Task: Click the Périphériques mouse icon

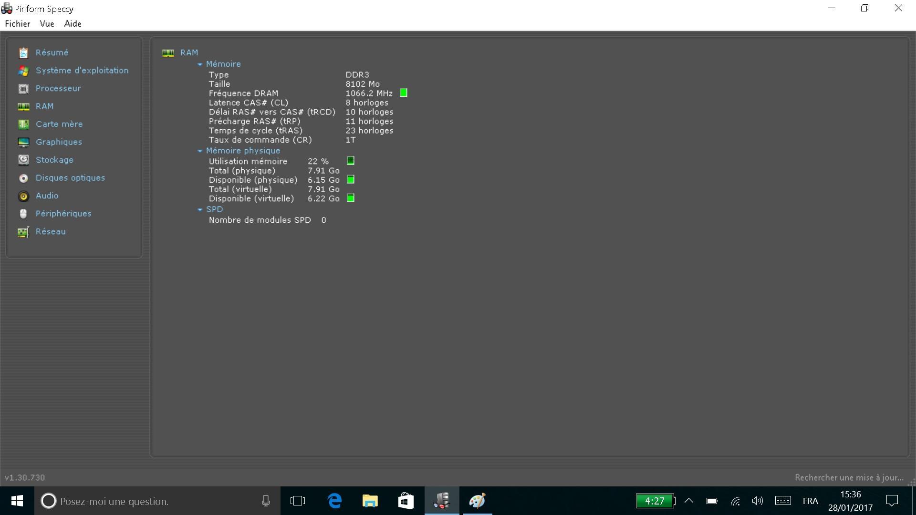Action: click(23, 214)
